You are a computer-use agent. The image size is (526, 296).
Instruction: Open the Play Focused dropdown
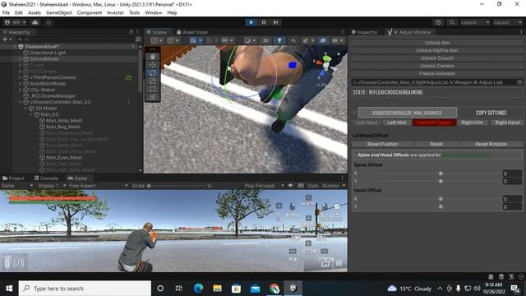pyautogui.click(x=264, y=186)
